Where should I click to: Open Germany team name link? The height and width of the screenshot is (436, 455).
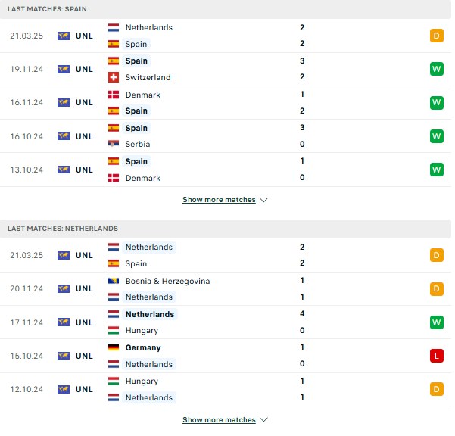(x=143, y=347)
